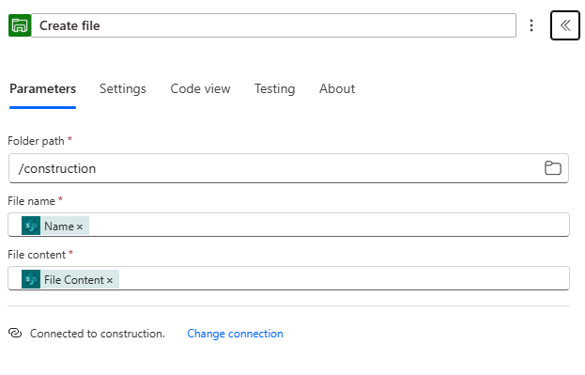Viewport: 585px width, 375px height.
Task: Click the 'Folder path' label
Action: coord(37,141)
